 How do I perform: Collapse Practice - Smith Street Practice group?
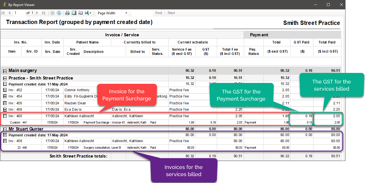point(5,78)
